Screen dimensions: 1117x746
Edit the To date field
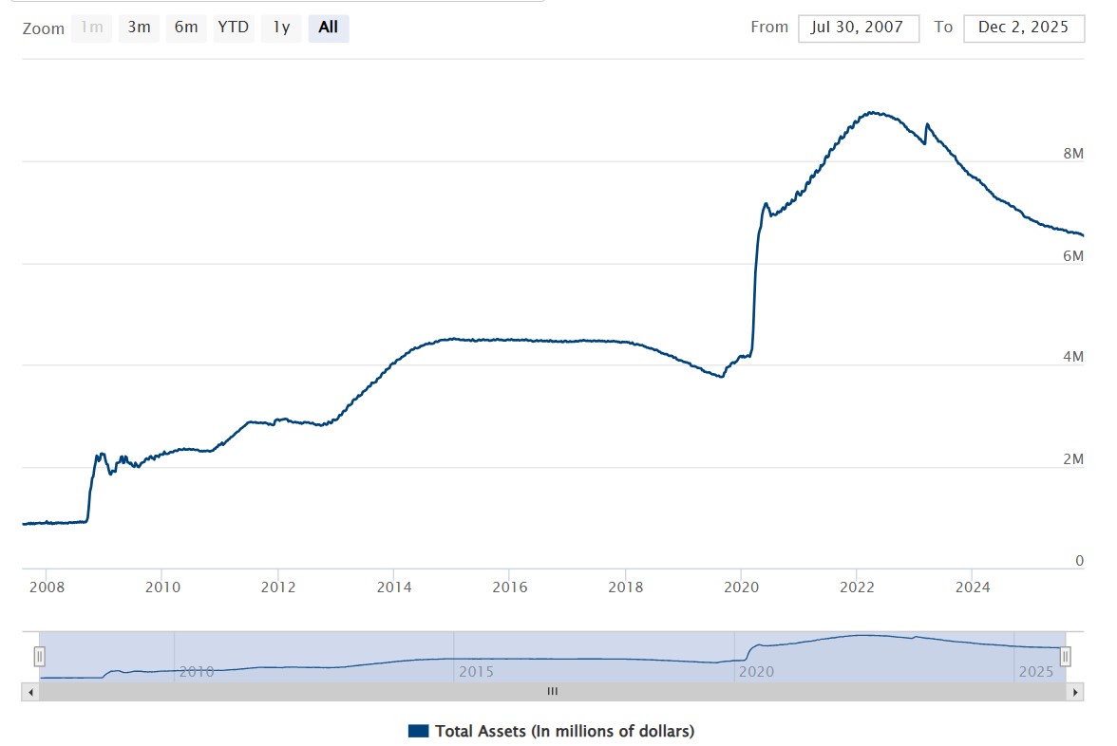click(x=1023, y=28)
